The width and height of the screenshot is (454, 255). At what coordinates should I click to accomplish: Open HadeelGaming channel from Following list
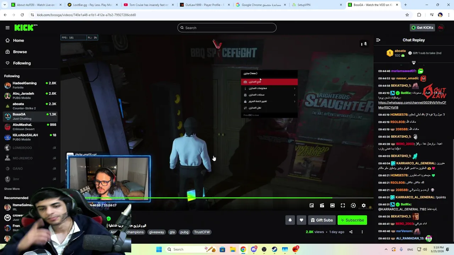click(x=30, y=85)
